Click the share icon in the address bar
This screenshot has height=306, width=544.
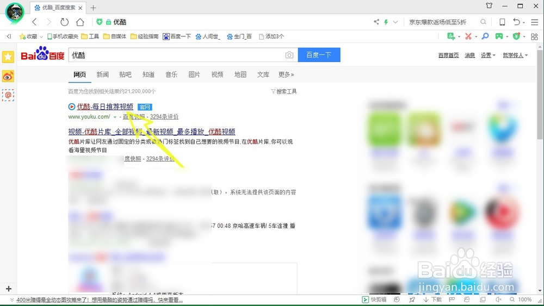click(376, 22)
